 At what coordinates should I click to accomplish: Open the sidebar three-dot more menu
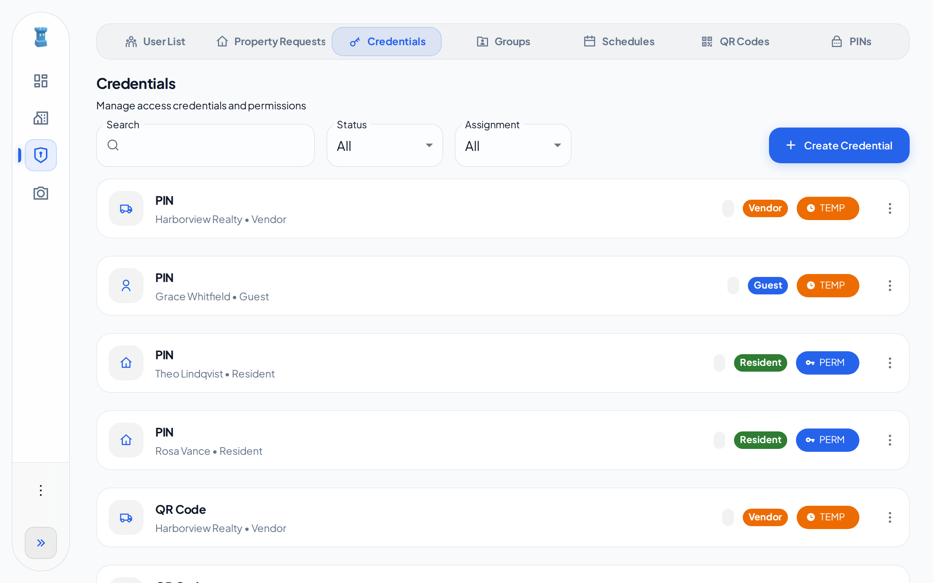pos(41,490)
